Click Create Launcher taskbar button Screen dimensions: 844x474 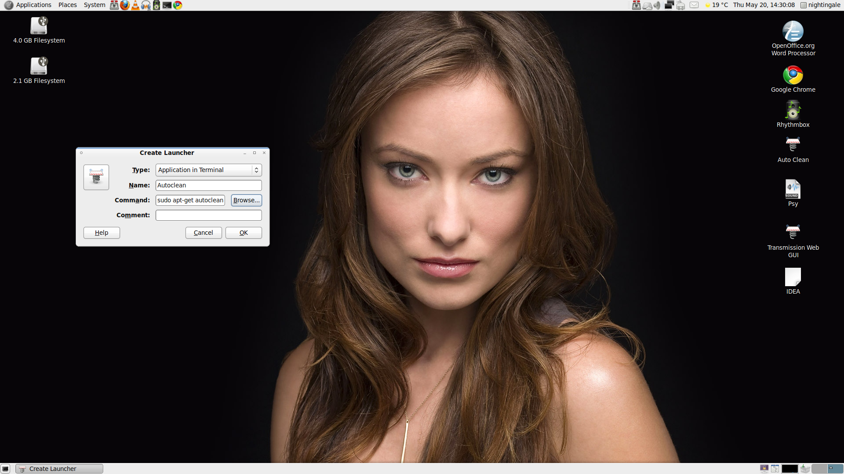[x=59, y=469]
